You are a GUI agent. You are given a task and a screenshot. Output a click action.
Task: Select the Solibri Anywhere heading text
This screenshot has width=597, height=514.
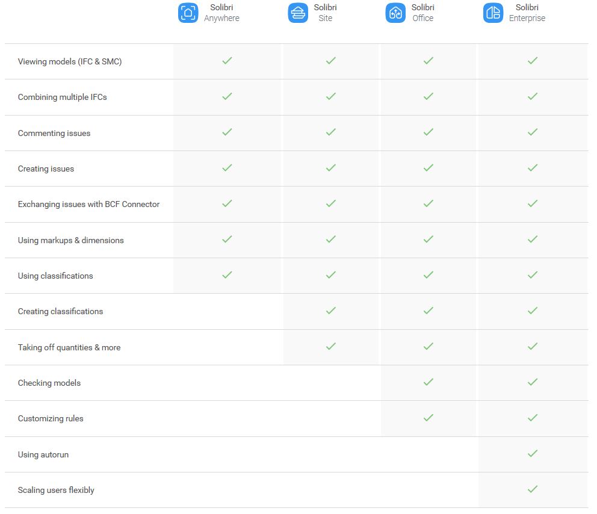click(221, 13)
